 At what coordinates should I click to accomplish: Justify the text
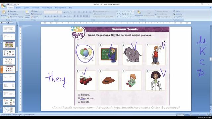coord(84,16)
